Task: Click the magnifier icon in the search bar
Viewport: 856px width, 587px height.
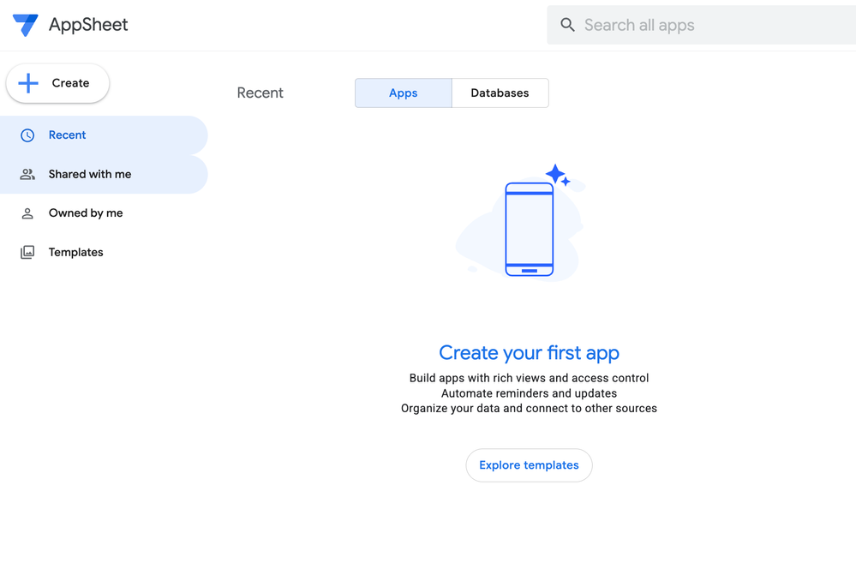Action: coord(568,25)
